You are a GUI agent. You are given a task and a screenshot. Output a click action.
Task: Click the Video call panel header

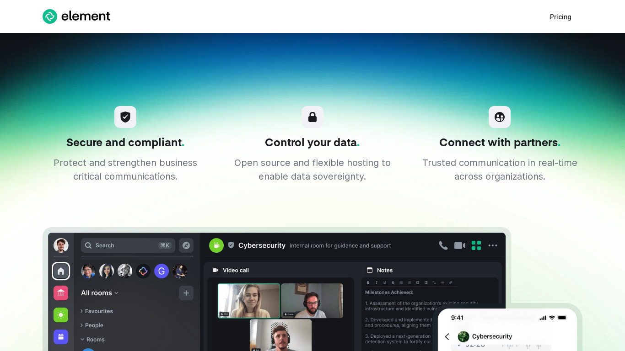click(231, 270)
